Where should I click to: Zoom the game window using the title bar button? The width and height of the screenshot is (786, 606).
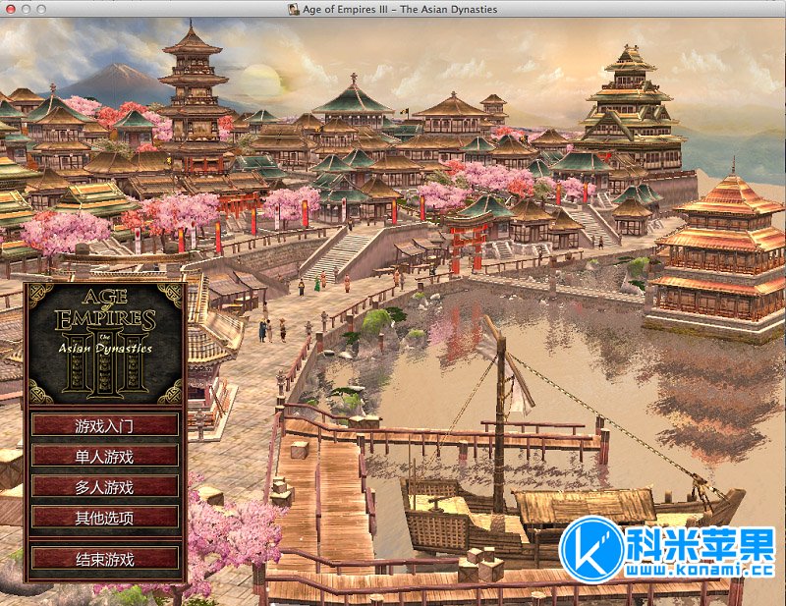pos(42,9)
